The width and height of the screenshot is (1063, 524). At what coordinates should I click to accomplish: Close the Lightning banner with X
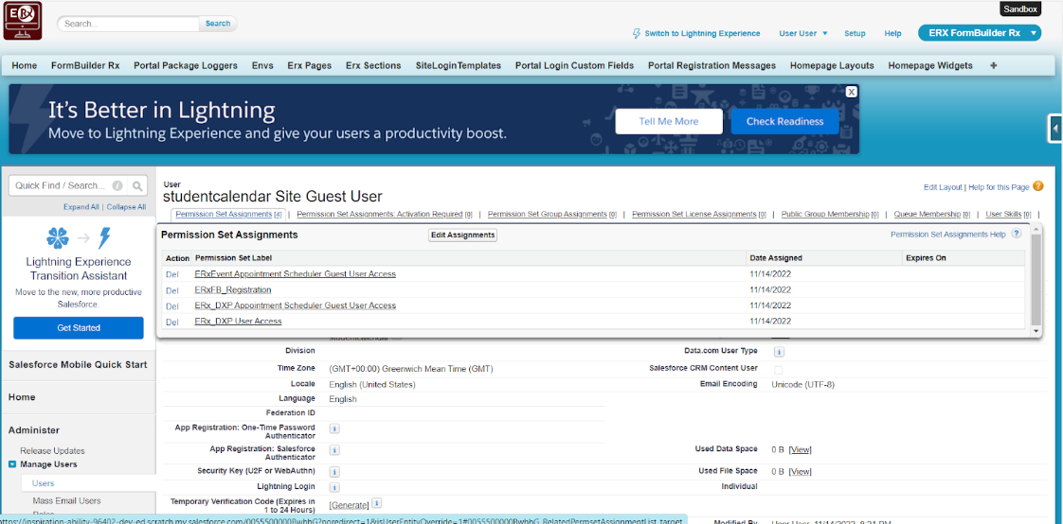coord(852,92)
